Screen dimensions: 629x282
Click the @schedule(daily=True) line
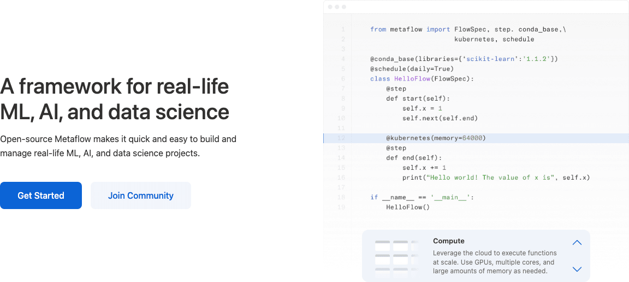click(x=412, y=69)
